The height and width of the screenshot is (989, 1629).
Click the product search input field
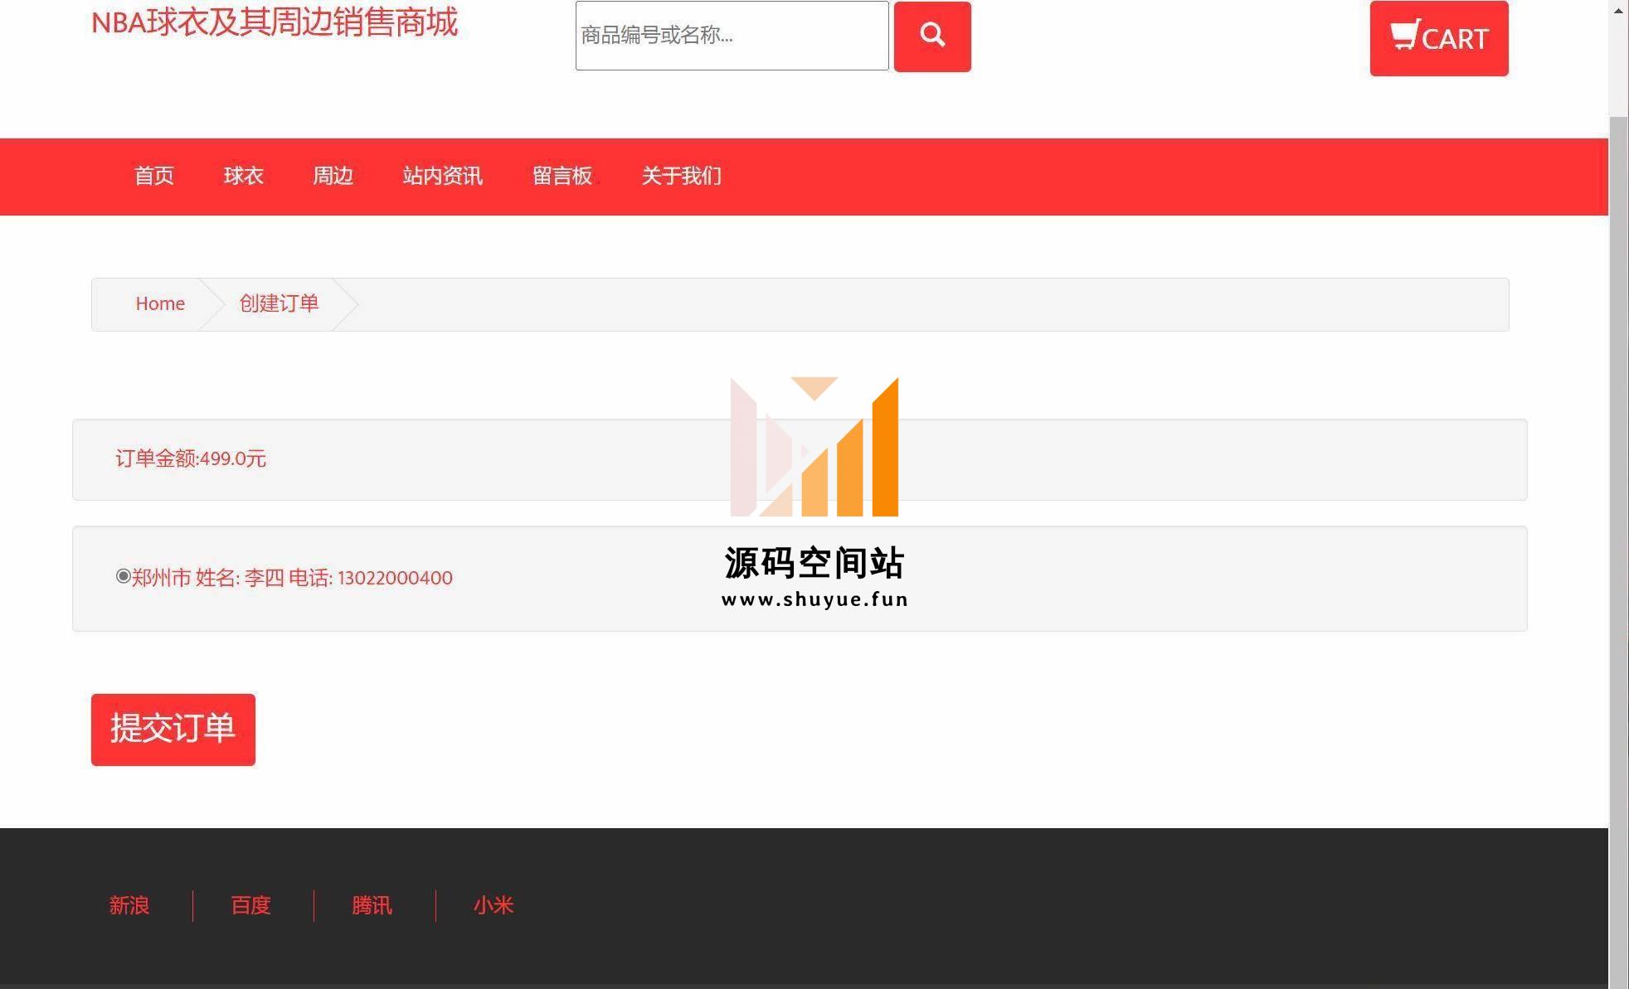(x=732, y=36)
